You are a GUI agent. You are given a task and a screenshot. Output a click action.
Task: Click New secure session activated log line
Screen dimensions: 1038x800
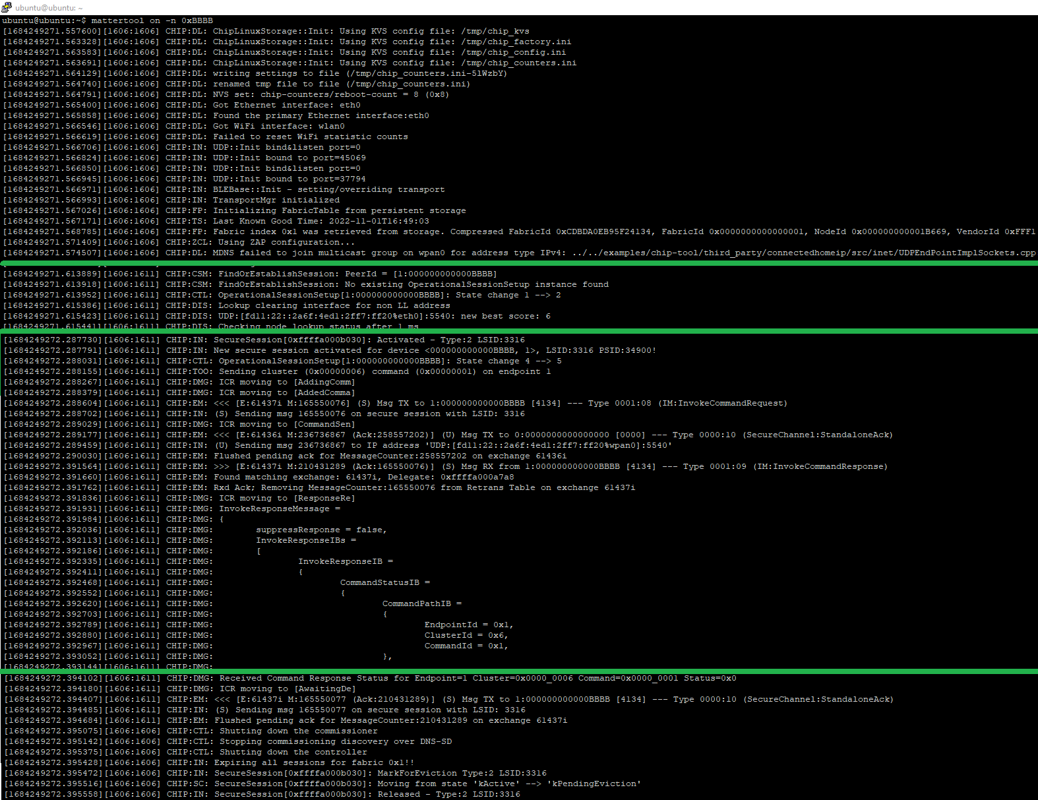434,350
